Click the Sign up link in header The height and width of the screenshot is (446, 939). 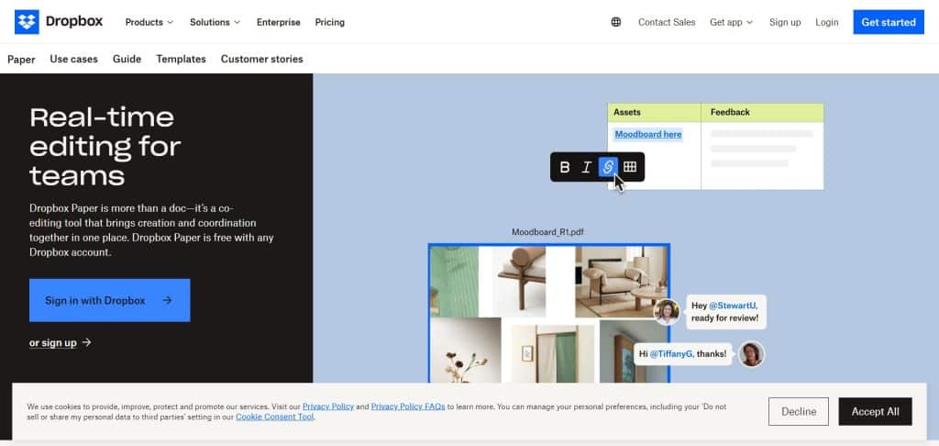[x=785, y=22]
